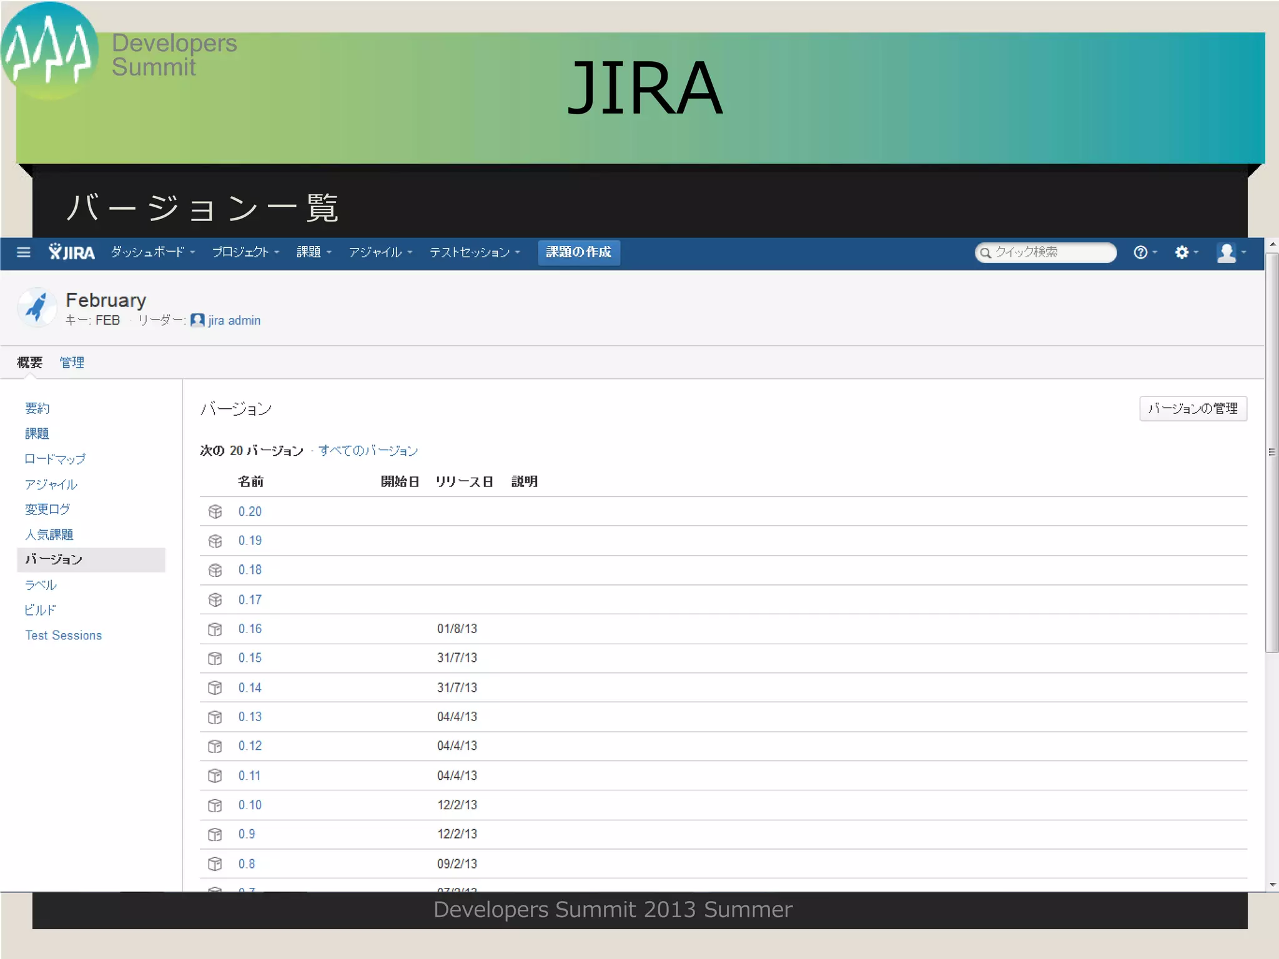Click the package icon for version 0.18

215,571
